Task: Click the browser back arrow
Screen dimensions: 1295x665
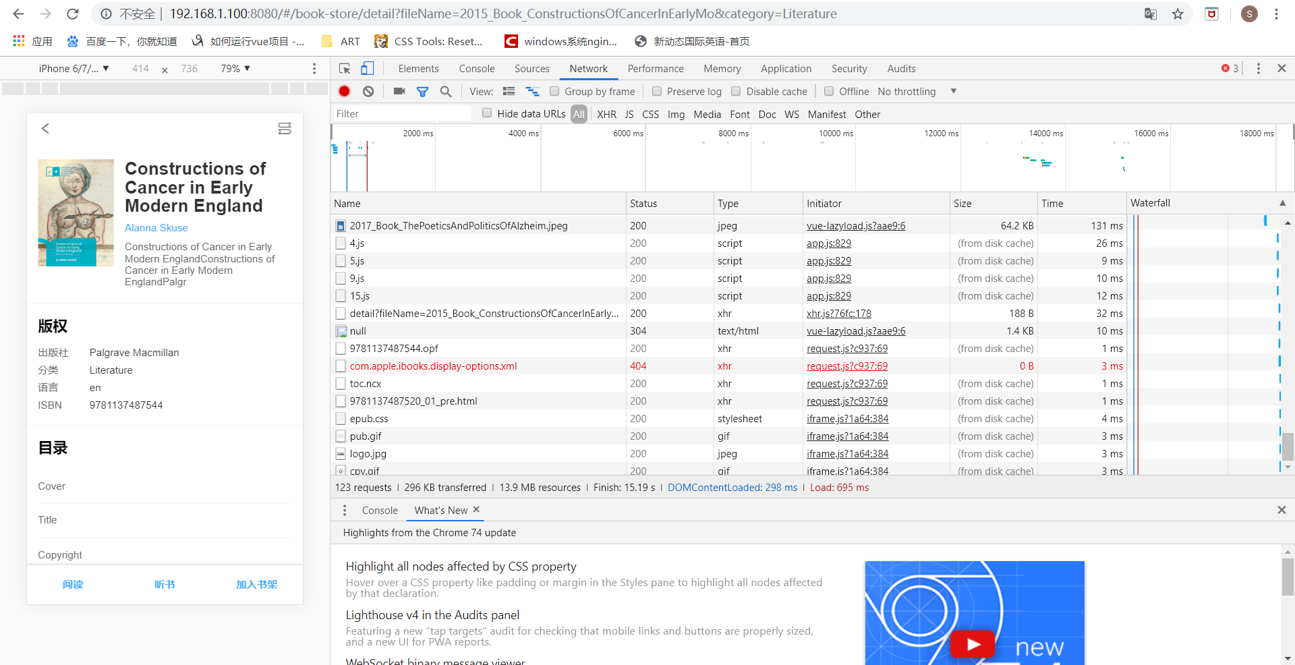Action: pyautogui.click(x=18, y=13)
